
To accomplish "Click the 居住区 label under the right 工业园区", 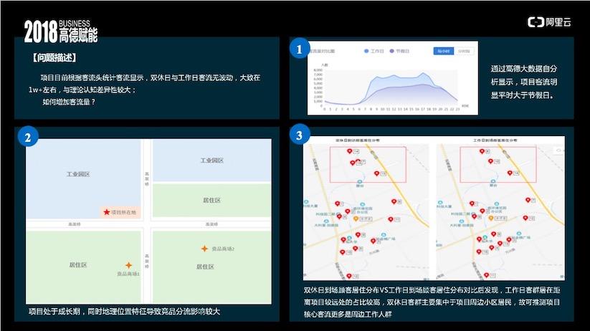I will pyautogui.click(x=212, y=201).
